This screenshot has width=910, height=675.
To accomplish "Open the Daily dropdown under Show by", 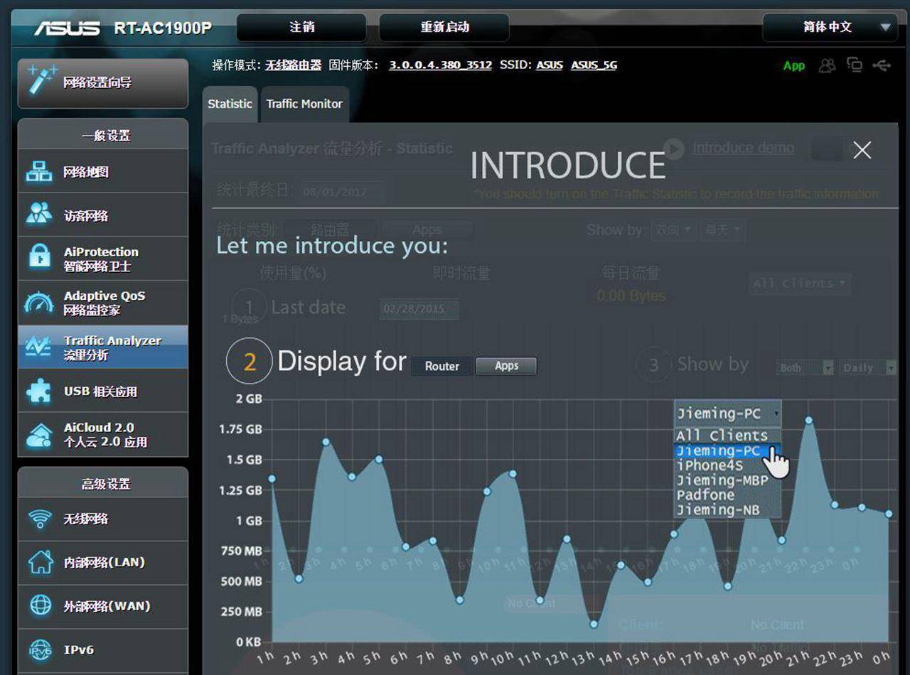I will 869,367.
